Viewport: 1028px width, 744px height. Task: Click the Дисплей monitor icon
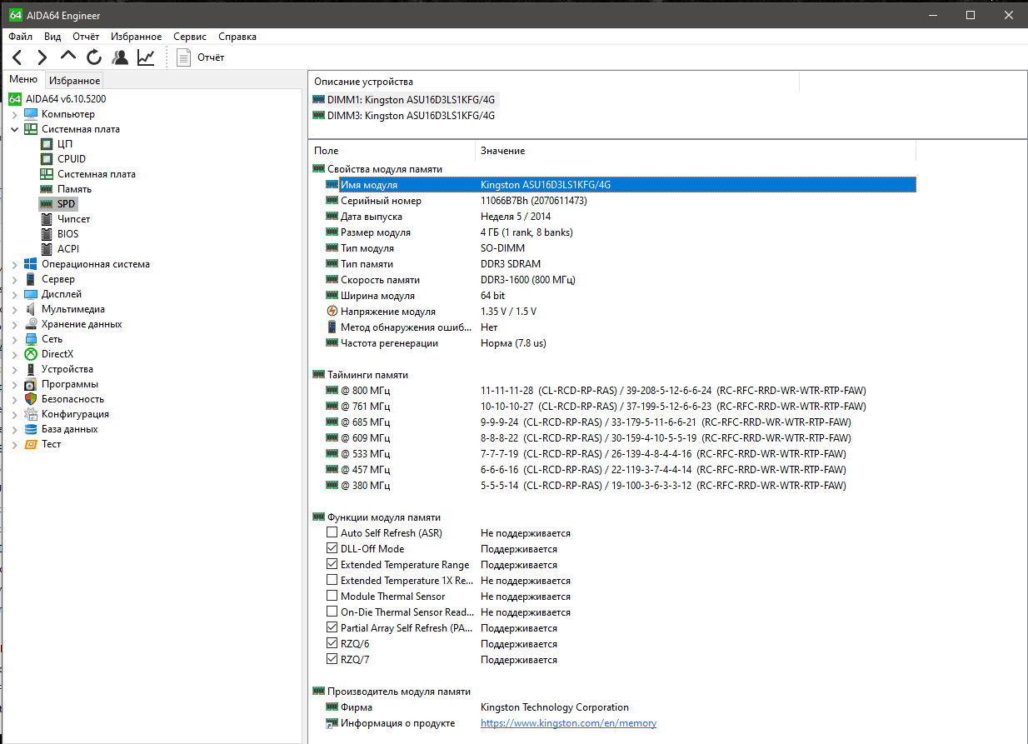point(31,294)
